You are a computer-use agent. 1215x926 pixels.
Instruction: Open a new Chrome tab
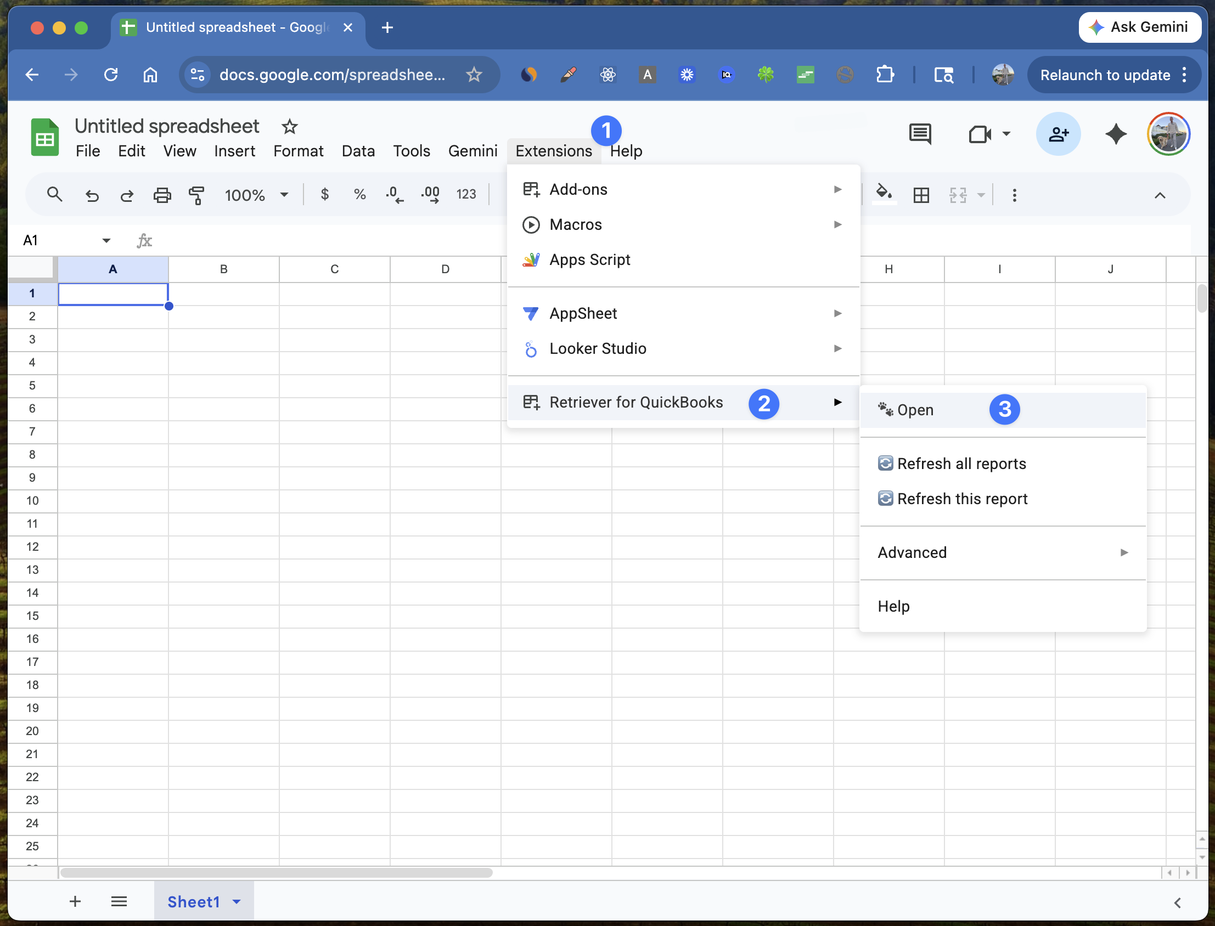click(387, 27)
